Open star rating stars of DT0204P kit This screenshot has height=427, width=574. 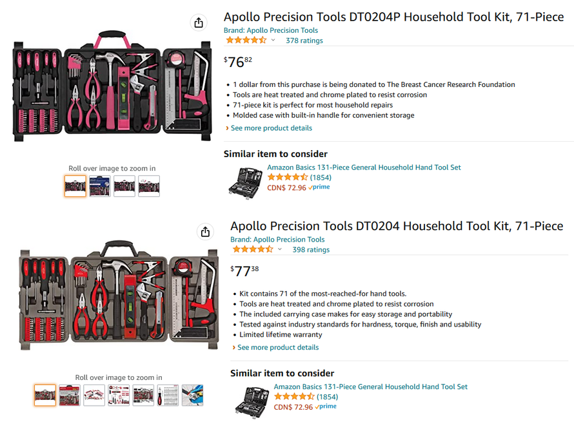pos(246,40)
